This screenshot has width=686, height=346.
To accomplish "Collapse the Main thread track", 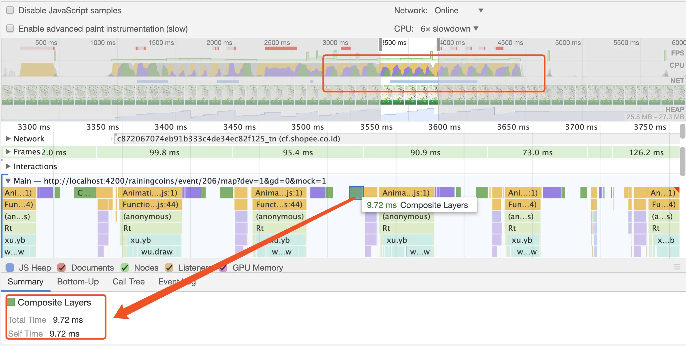I will [8, 181].
